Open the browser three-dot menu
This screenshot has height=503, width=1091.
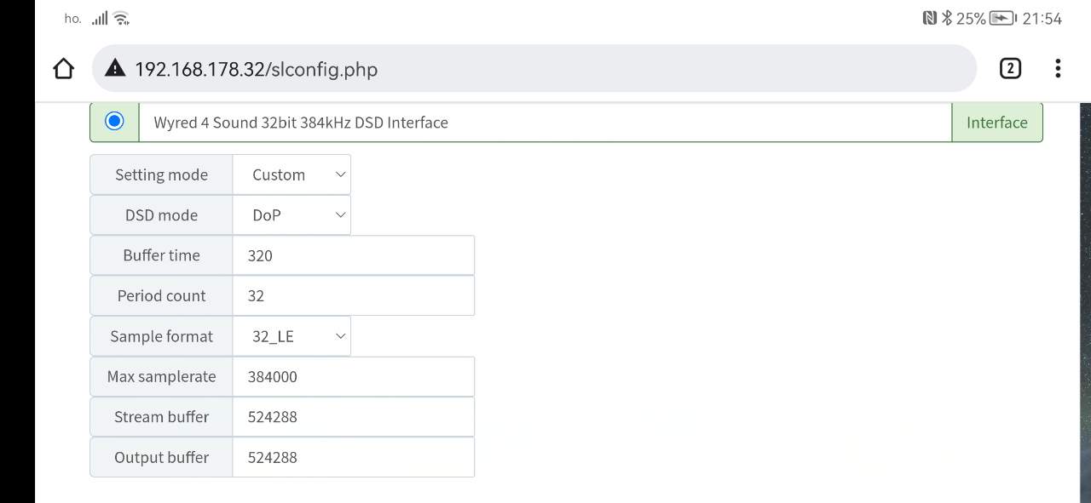[x=1058, y=68]
